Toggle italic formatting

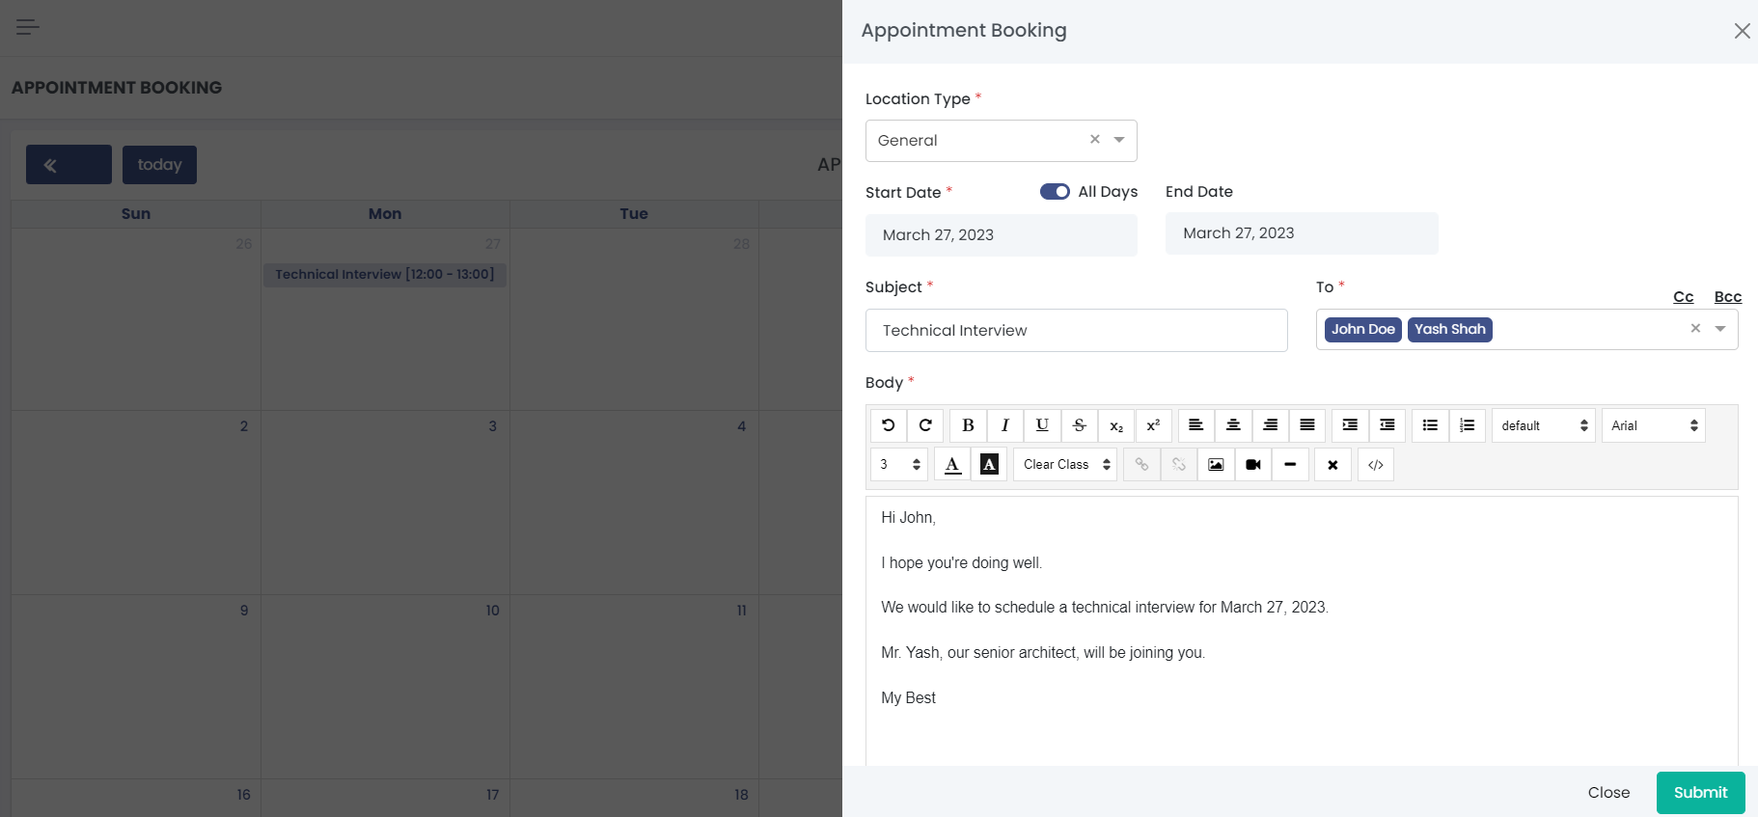(x=1004, y=425)
